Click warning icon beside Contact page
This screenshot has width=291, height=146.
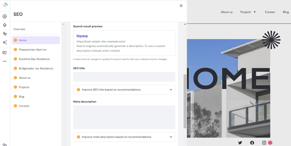click(15, 106)
